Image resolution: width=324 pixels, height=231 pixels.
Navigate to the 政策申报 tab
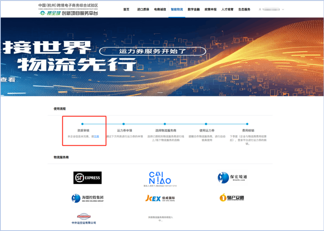click(x=210, y=9)
